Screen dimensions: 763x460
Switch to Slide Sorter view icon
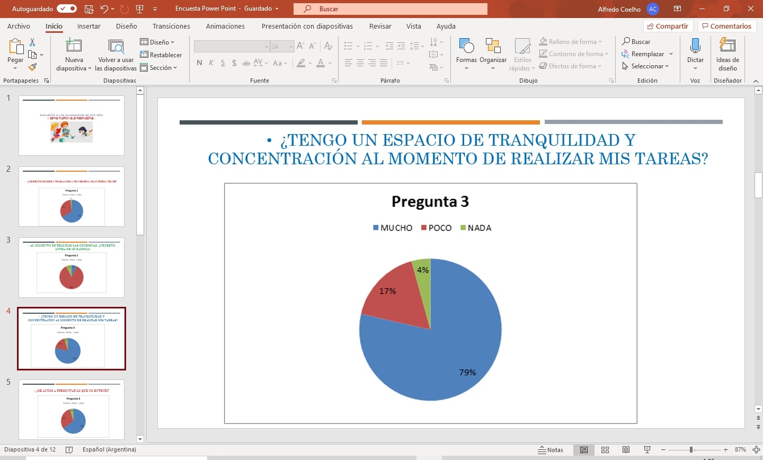605,450
